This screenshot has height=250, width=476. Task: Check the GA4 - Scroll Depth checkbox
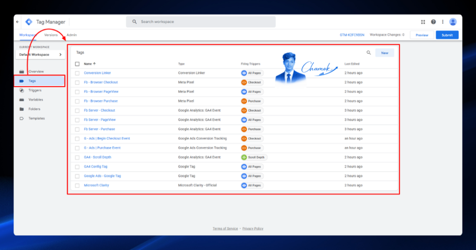pos(77,157)
